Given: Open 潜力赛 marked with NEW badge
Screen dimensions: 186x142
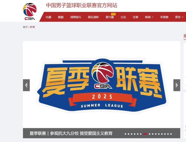Looking at the screenshot, I should pyautogui.click(x=110, y=17).
